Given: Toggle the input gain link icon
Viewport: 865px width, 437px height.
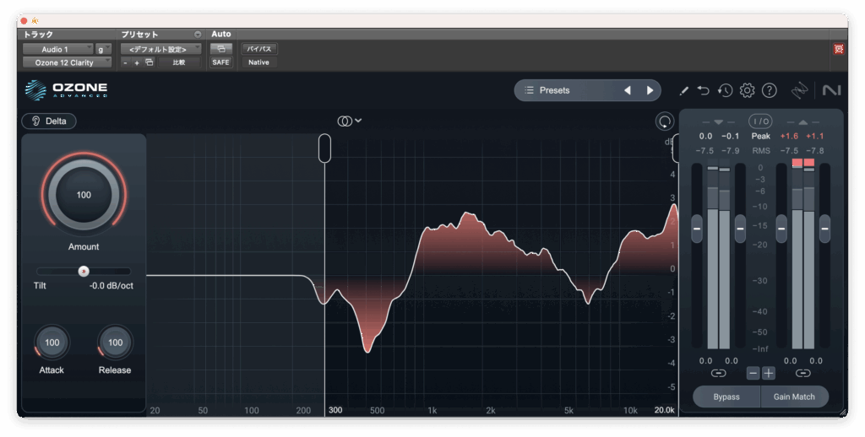Looking at the screenshot, I should [718, 373].
